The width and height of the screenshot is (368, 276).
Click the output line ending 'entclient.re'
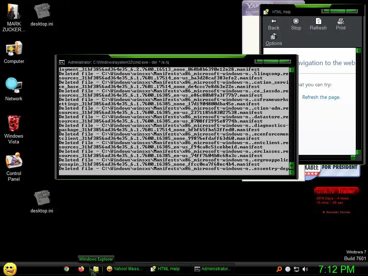coord(174,143)
